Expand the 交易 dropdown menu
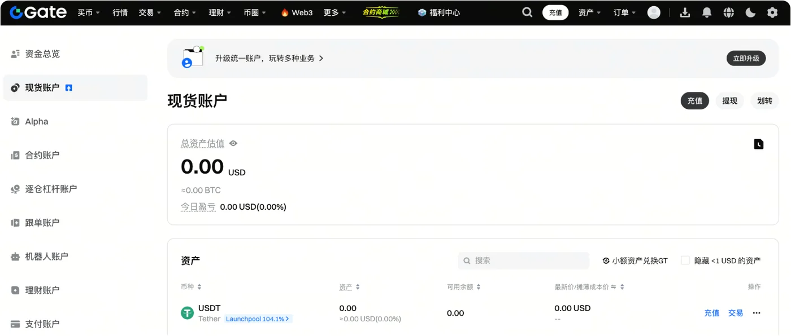Screen dimensions: 791x336 [x=150, y=12]
